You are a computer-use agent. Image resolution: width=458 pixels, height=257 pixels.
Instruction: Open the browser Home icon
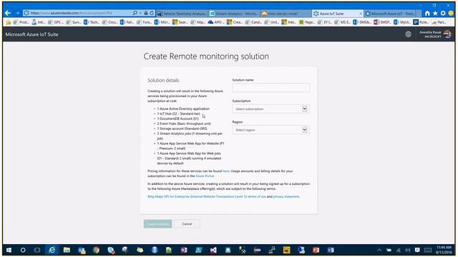pos(427,14)
